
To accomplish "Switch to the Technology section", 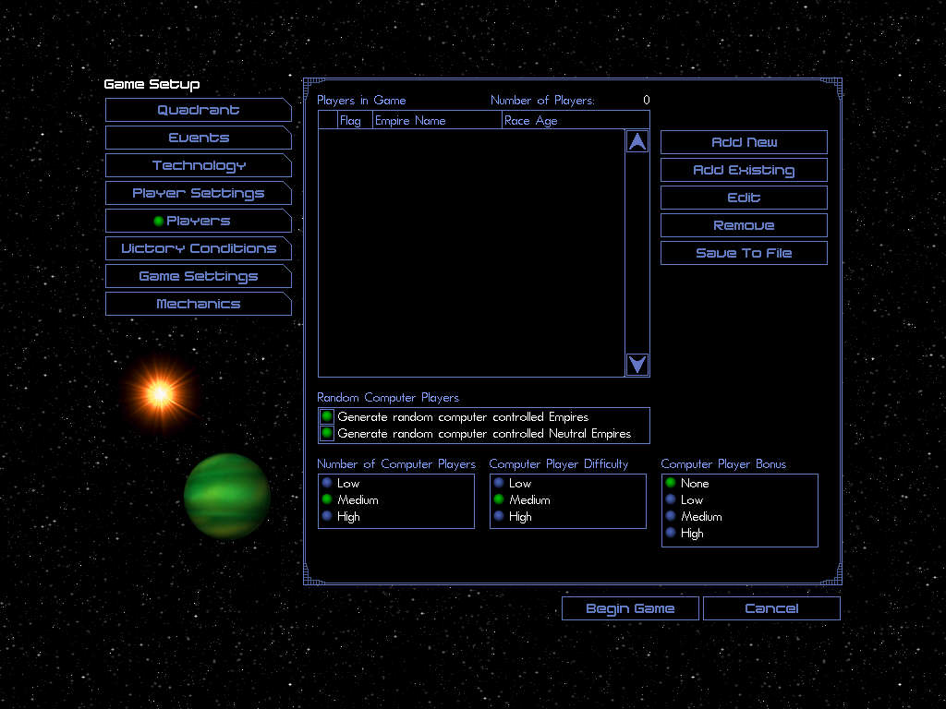I will tap(198, 165).
